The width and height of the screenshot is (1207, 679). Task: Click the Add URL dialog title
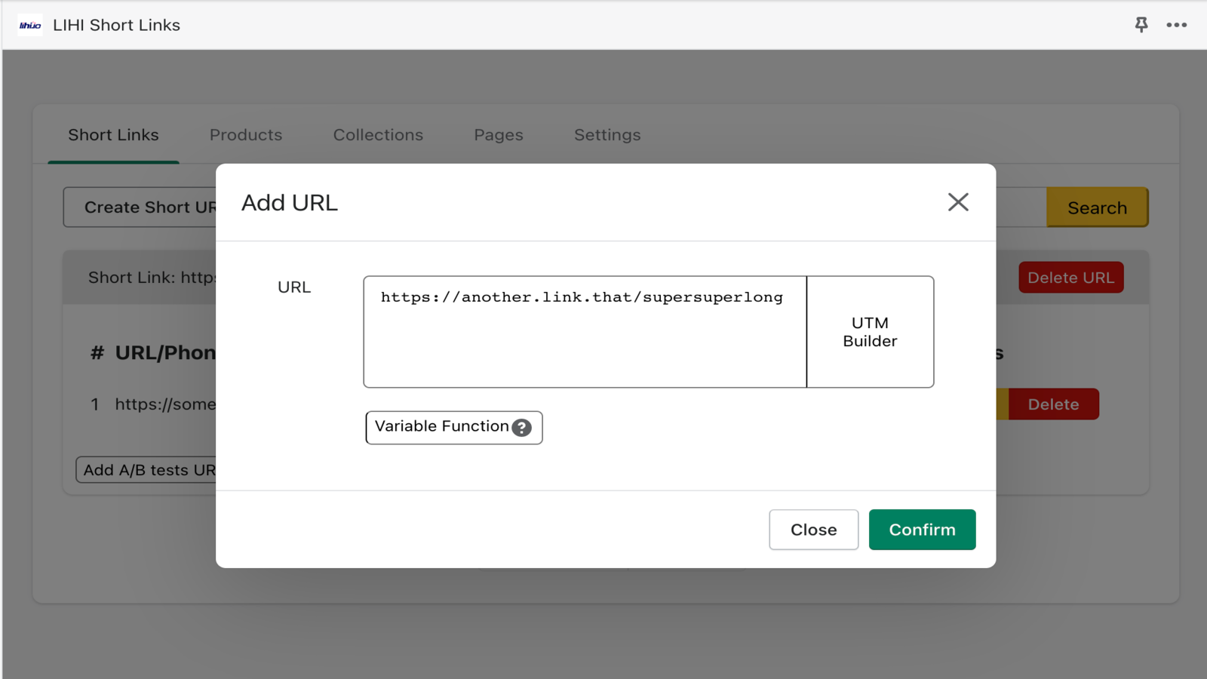tap(290, 203)
